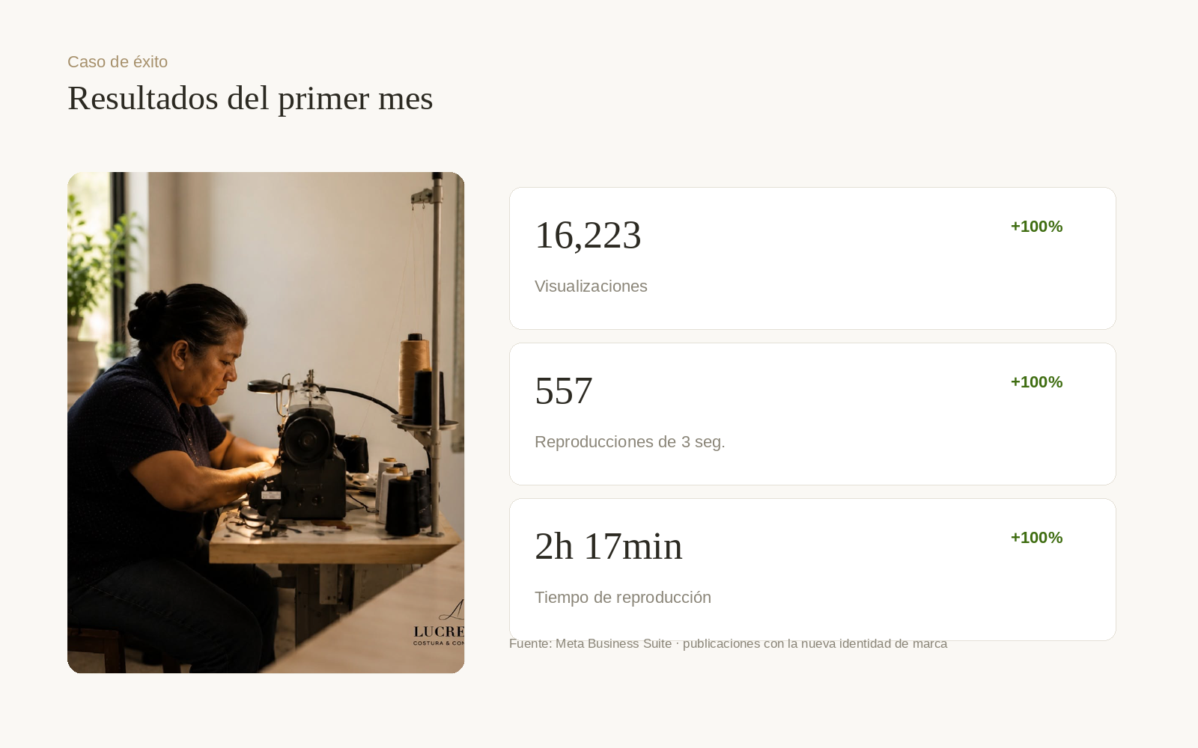Click the Lucre logo on the photo

[440, 622]
